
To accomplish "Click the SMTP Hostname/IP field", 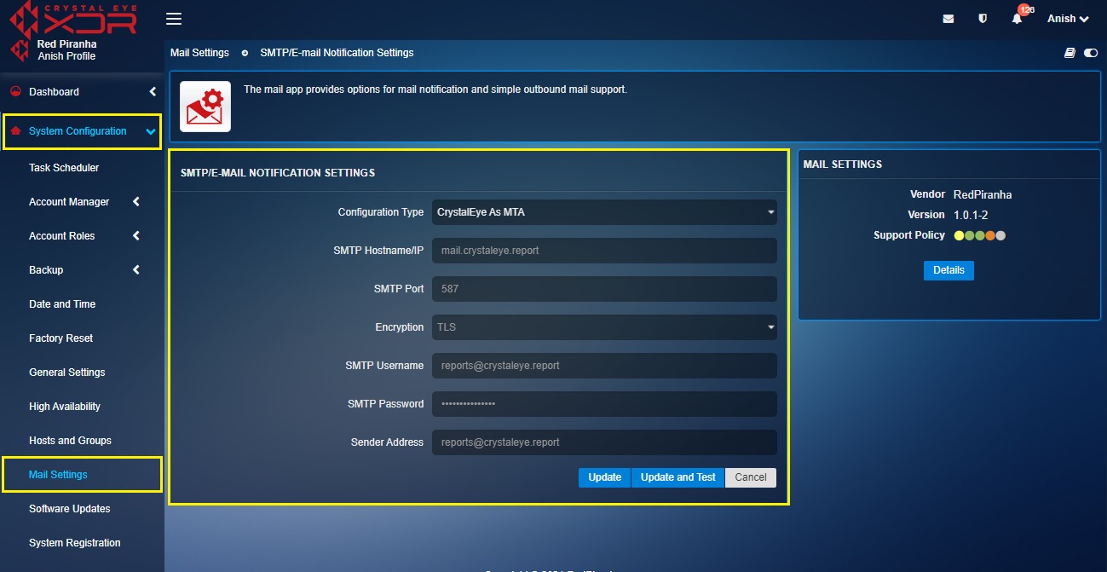I will click(x=604, y=251).
